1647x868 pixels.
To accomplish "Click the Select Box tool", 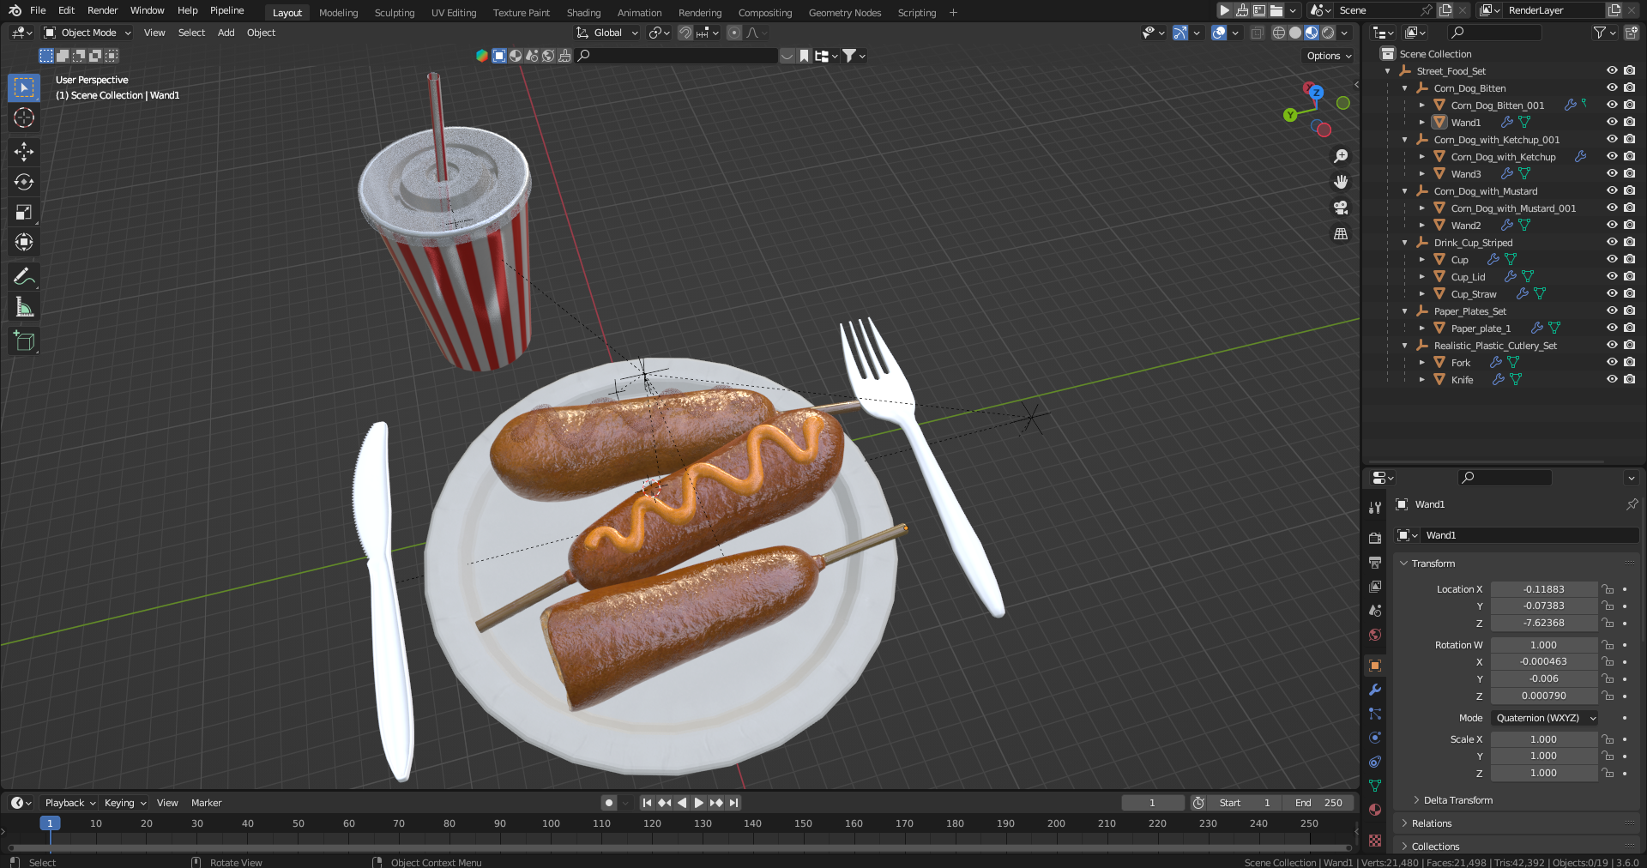I will click(x=24, y=87).
